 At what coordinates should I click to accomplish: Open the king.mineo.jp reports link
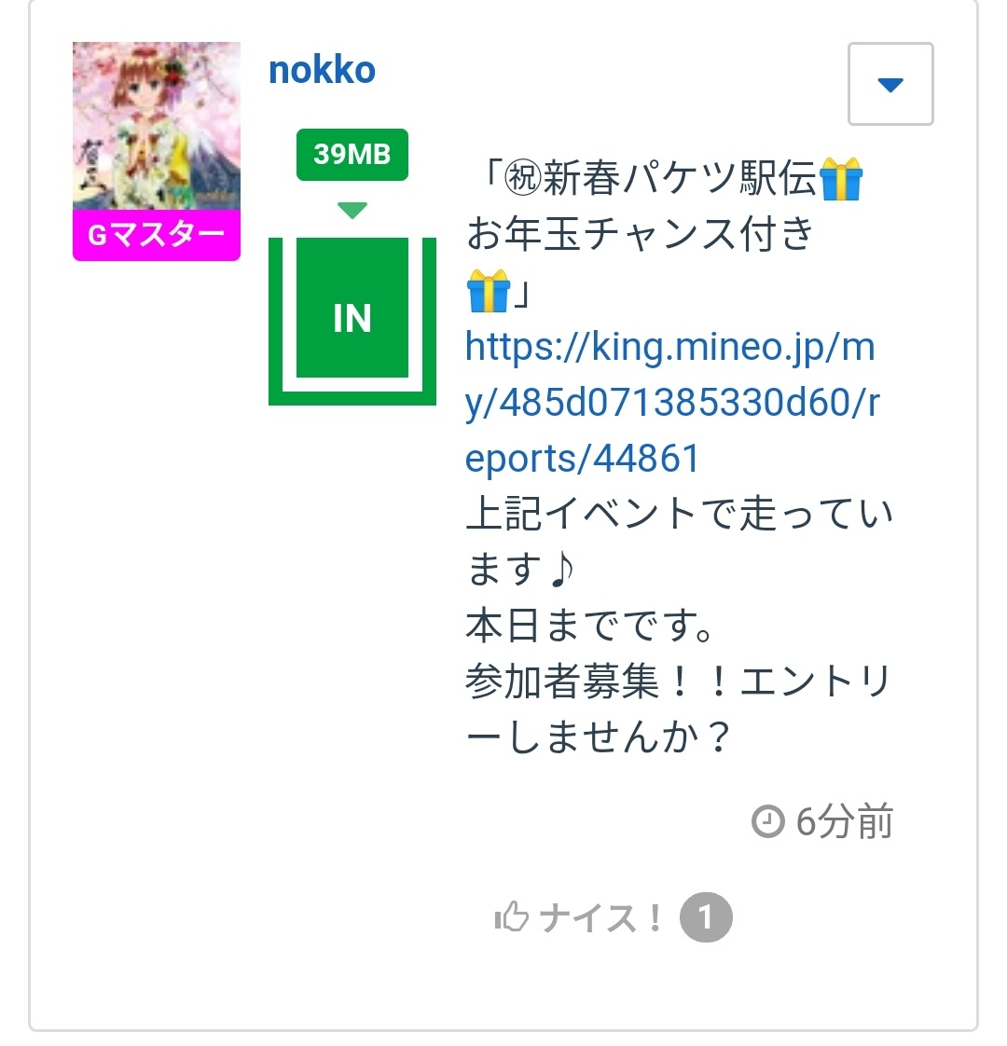point(669,403)
